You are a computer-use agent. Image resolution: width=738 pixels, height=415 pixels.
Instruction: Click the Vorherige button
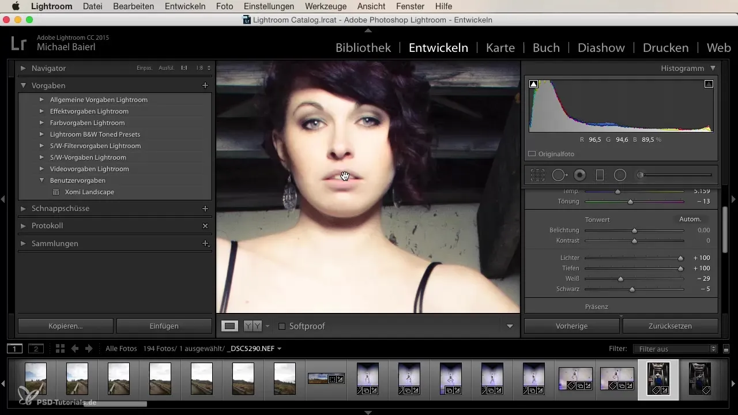[x=572, y=326]
